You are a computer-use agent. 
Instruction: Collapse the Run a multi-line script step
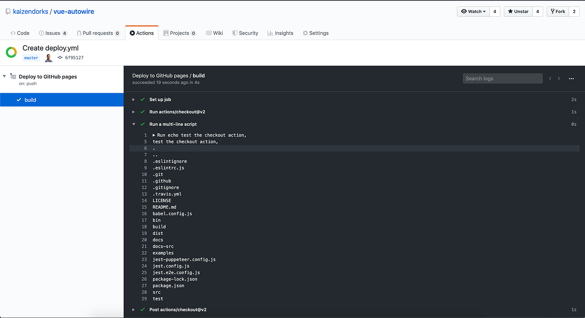pos(134,124)
